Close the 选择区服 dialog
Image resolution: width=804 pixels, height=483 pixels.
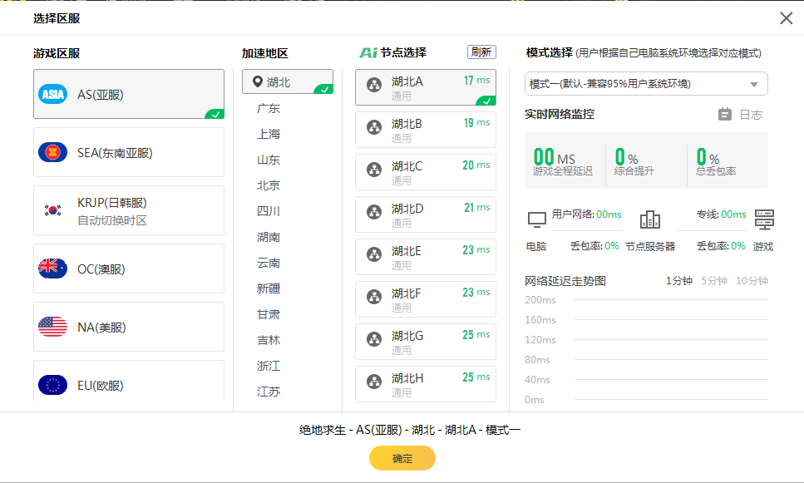[786, 18]
